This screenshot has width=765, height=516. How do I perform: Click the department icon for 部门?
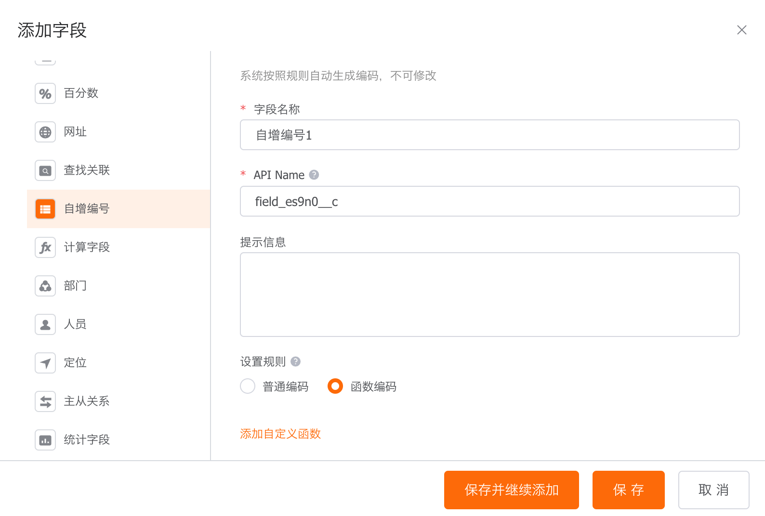point(45,286)
